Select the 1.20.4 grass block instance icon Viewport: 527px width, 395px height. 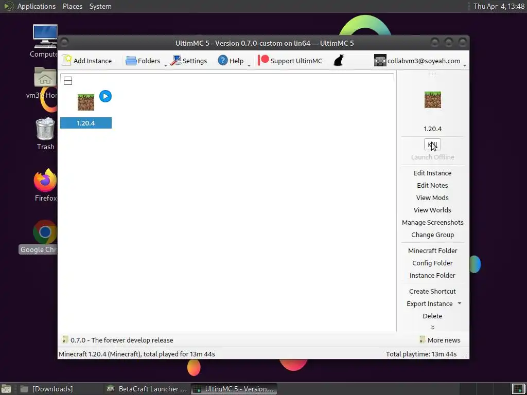(x=86, y=102)
